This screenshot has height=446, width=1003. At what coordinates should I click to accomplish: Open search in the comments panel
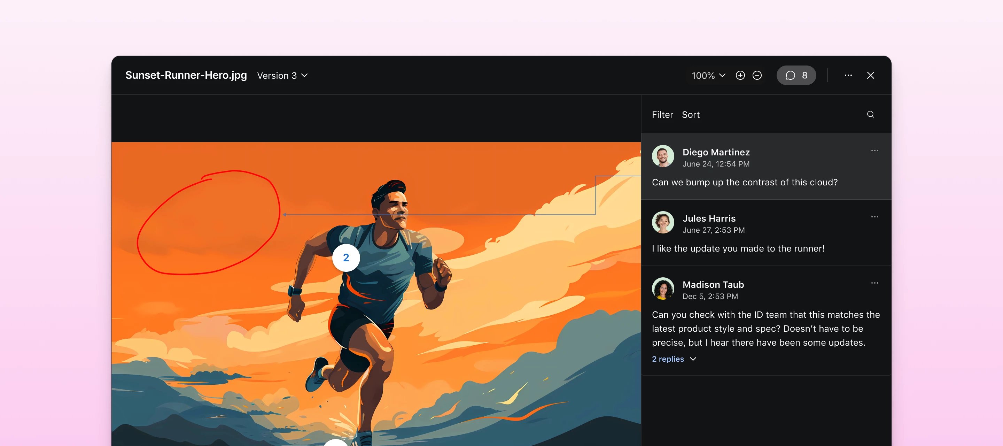coord(871,114)
